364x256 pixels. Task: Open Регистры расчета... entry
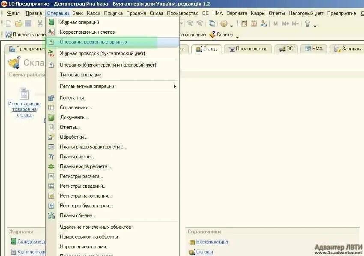(x=113, y=176)
